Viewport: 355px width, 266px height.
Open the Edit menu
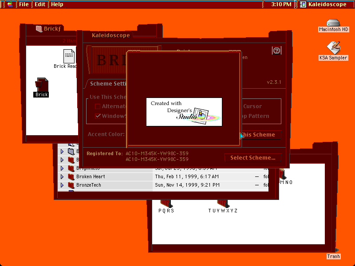40,4
